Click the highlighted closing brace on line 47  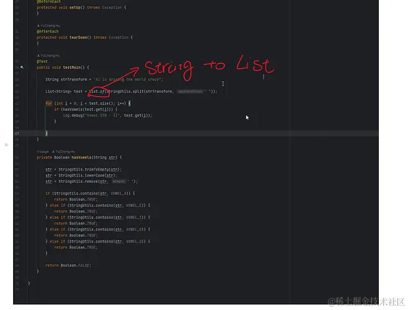47,133
